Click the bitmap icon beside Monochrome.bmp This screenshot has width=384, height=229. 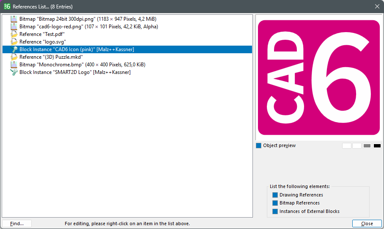coord(14,65)
